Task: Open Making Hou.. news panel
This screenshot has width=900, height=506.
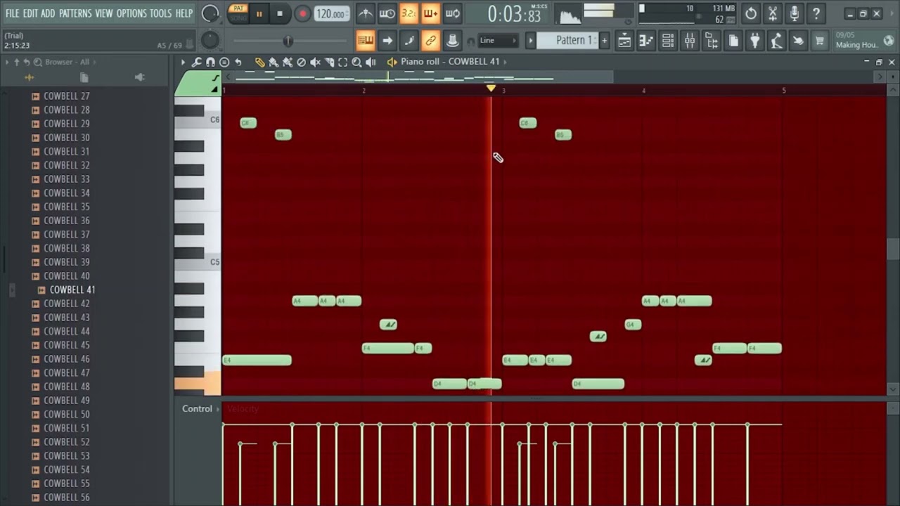Action: 864,41
